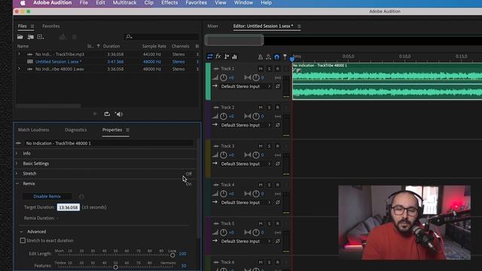Click the trash icon in Files panel
The image size is (482, 271).
point(75,37)
